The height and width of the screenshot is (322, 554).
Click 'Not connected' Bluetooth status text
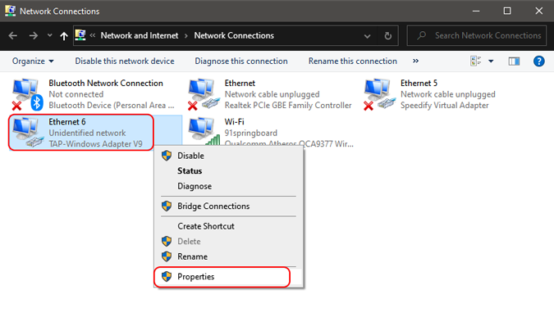pos(76,94)
